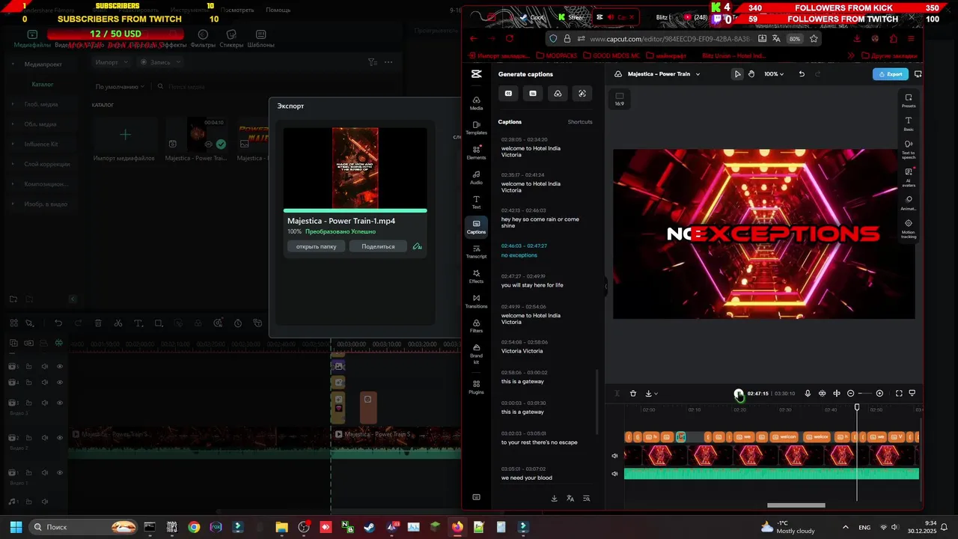Open Text to speech in right panel
Image resolution: width=958 pixels, height=539 pixels.
(x=909, y=149)
